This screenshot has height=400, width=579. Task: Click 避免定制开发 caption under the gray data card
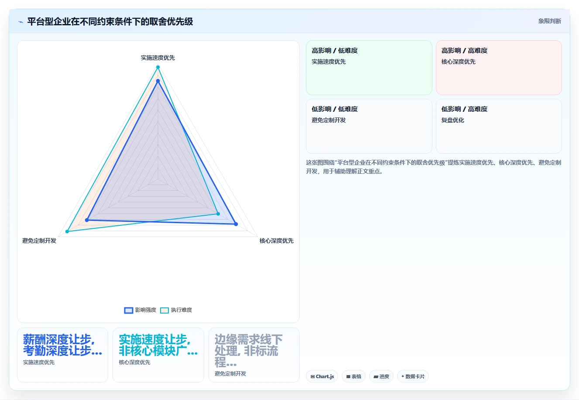click(230, 374)
